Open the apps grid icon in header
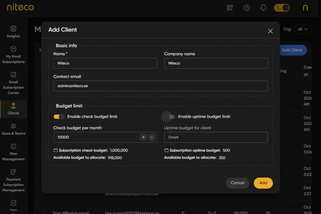The image size is (321, 214). [x=230, y=8]
